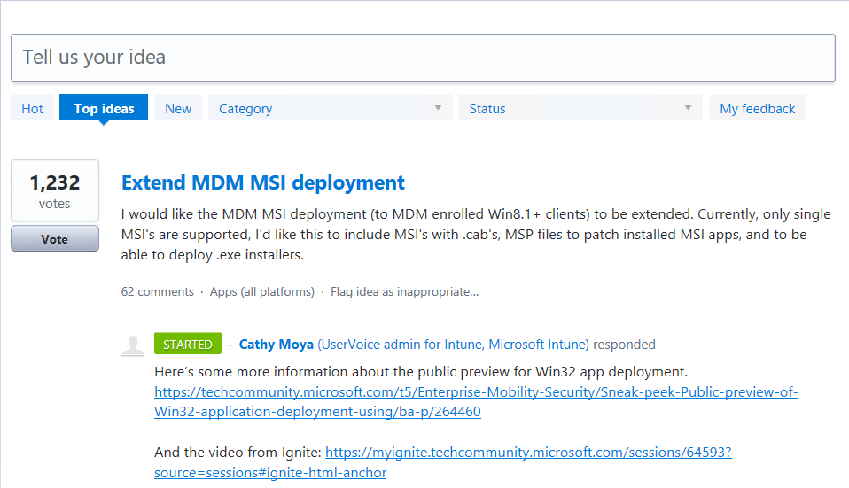Switch to the Hot tab

33,108
